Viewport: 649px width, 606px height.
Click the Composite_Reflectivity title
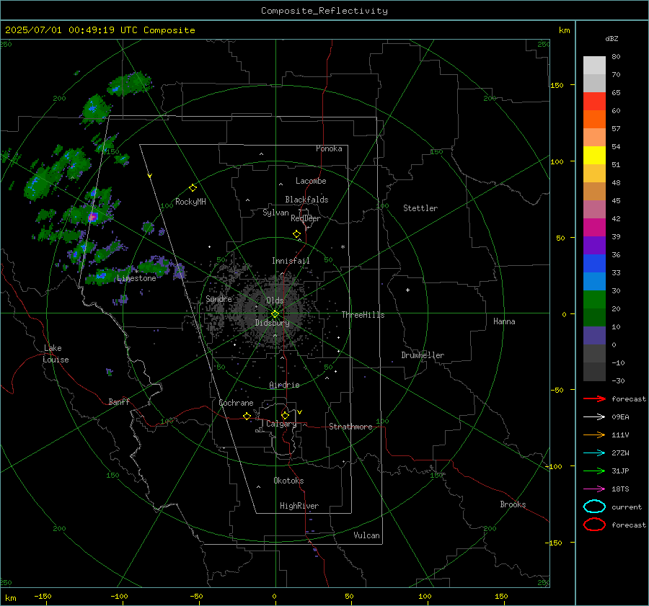pos(324,11)
